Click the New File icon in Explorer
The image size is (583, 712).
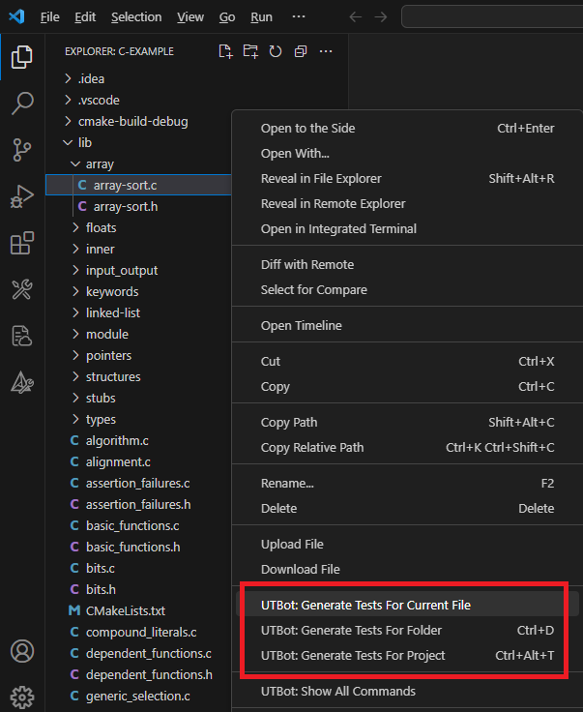coord(225,51)
